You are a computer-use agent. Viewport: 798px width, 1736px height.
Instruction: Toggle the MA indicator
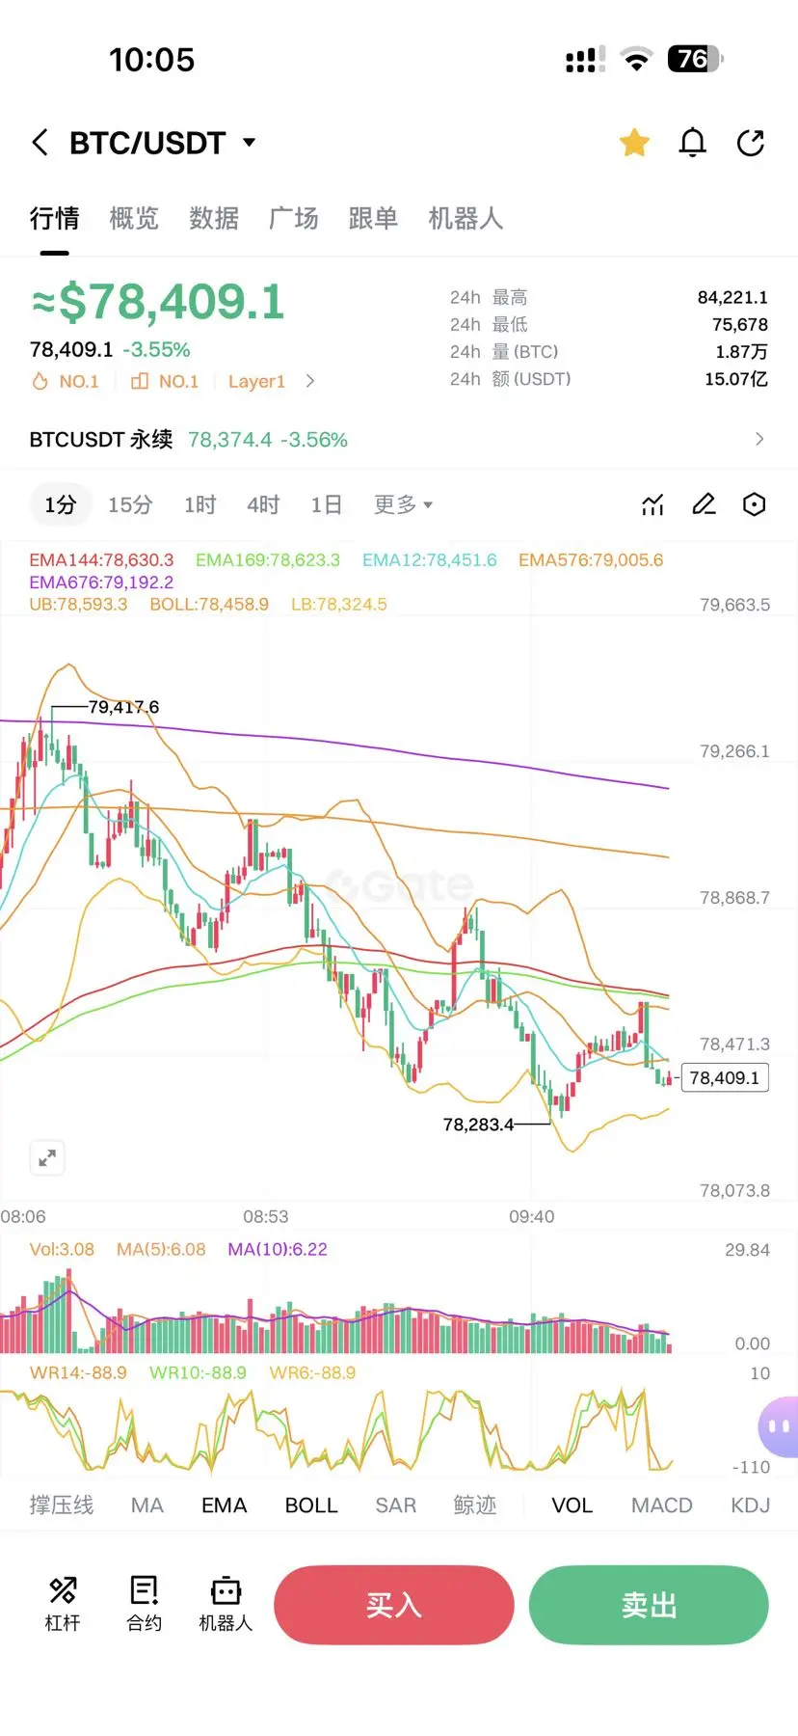coord(147,1505)
